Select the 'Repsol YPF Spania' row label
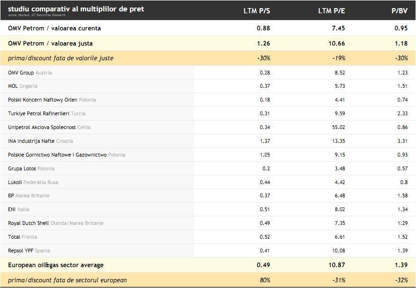The image size is (416, 288). [x=29, y=251]
